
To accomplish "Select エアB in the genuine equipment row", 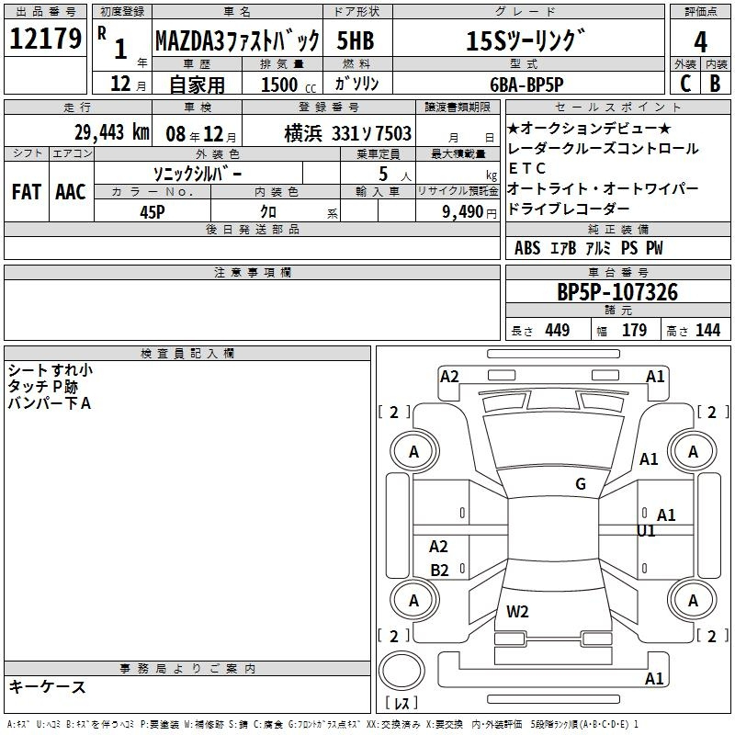I will [563, 248].
